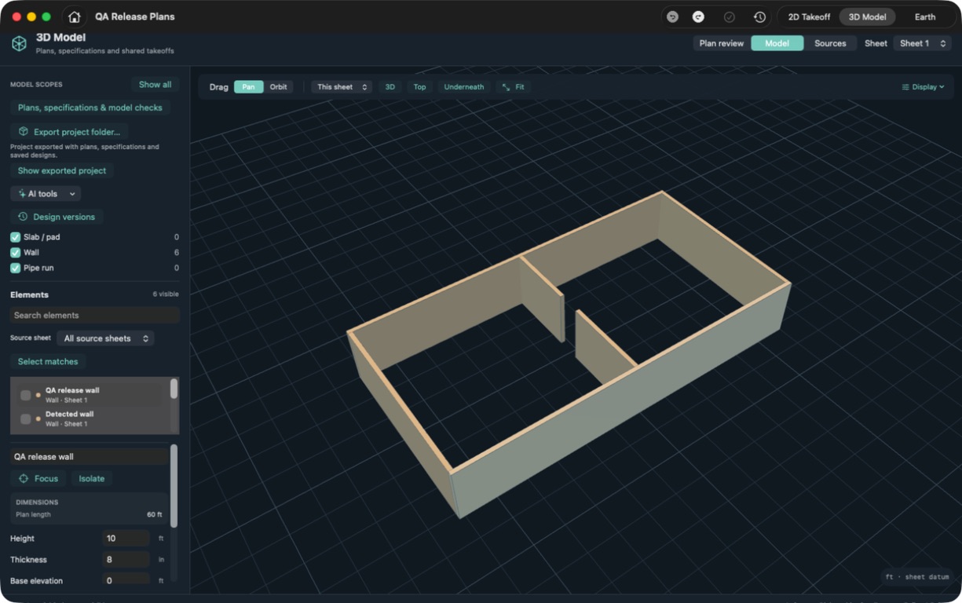Toggle the Slab / pad checkbox

click(15, 237)
